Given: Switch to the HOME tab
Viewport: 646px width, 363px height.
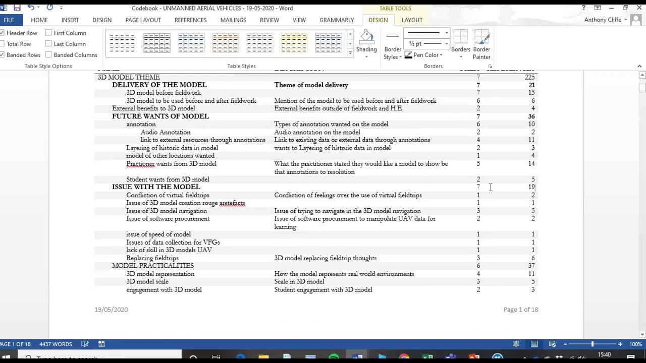Looking at the screenshot, I should (x=39, y=20).
